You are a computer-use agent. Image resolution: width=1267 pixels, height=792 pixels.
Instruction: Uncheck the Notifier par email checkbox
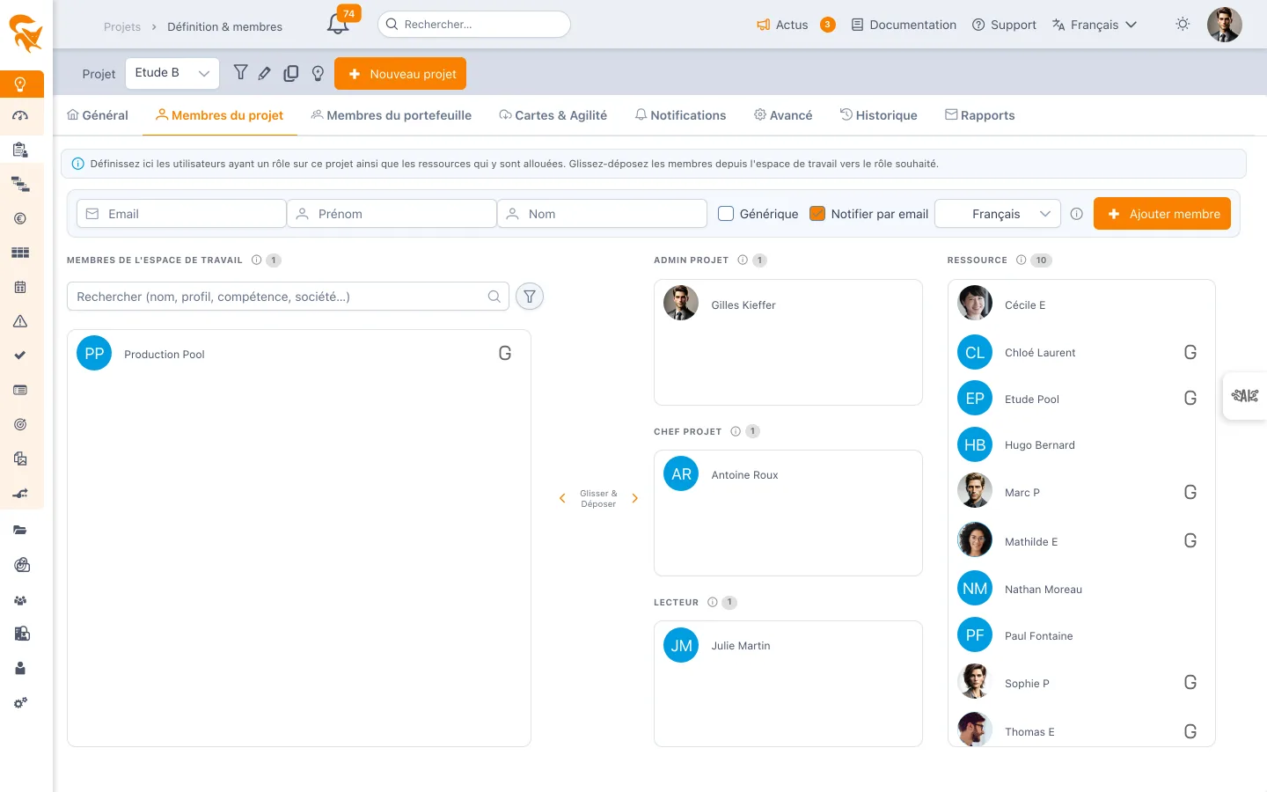click(817, 214)
